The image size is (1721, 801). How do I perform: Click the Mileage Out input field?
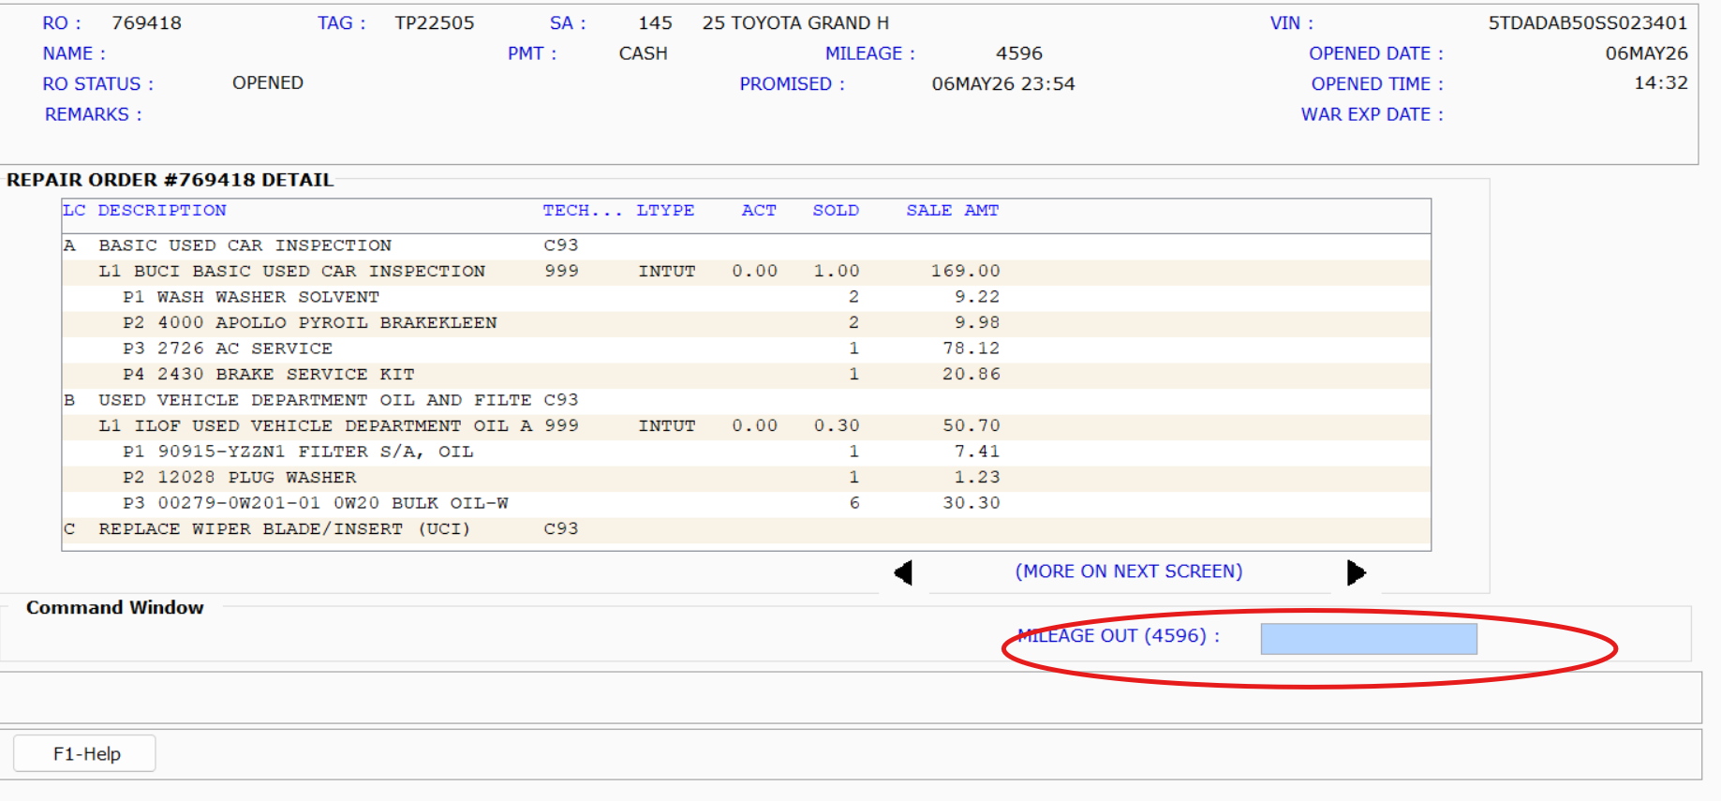[x=1369, y=639]
